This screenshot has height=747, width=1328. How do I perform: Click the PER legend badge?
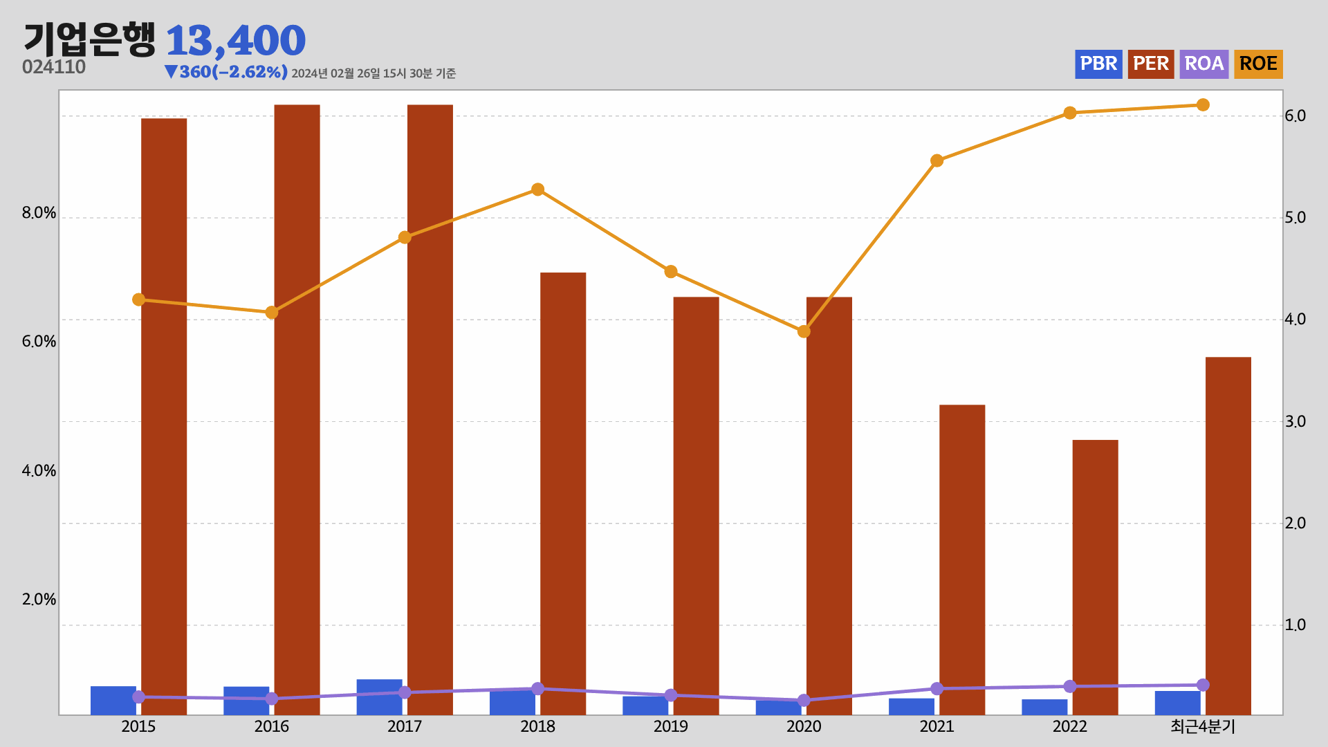tap(1151, 64)
